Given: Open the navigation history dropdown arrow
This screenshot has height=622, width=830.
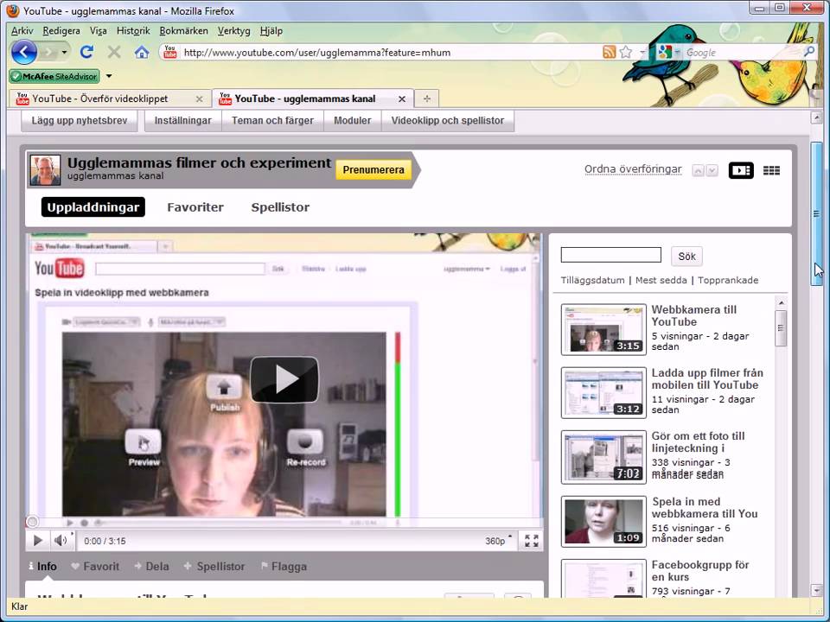Looking at the screenshot, I should (64, 52).
